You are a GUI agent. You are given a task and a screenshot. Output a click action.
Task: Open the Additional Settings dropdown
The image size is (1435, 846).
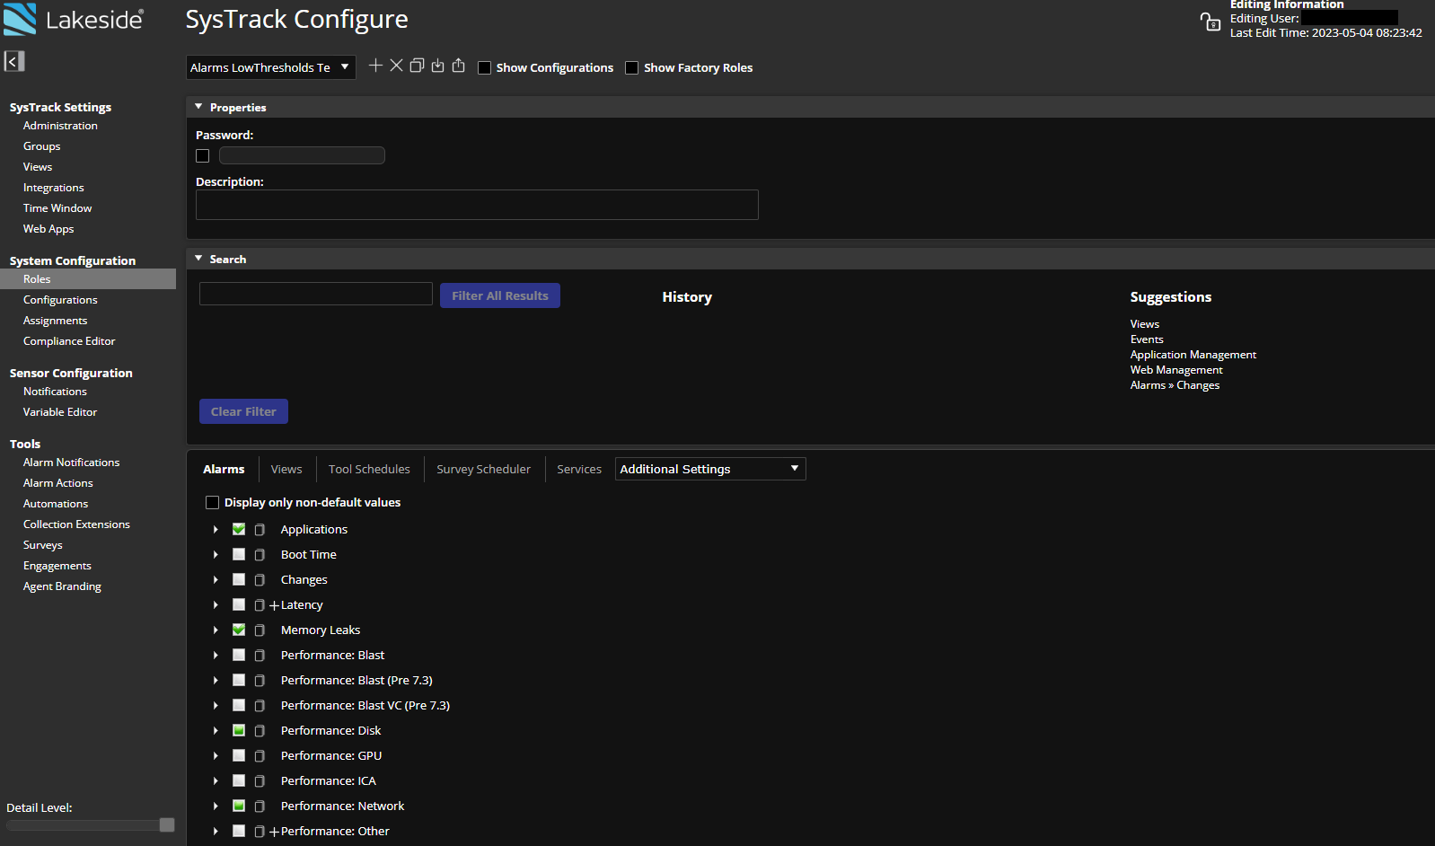point(710,469)
